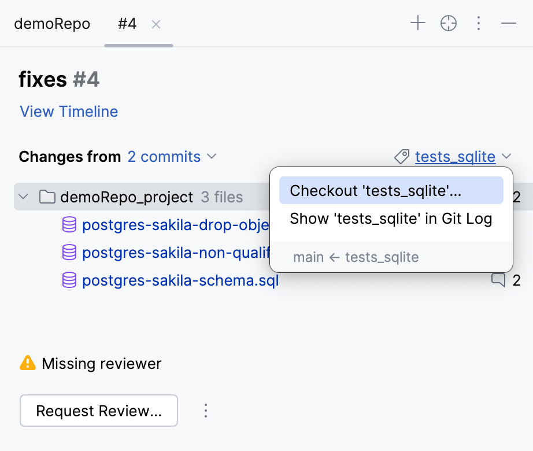Click the plus icon in header
The image size is (533, 451).
(x=417, y=23)
